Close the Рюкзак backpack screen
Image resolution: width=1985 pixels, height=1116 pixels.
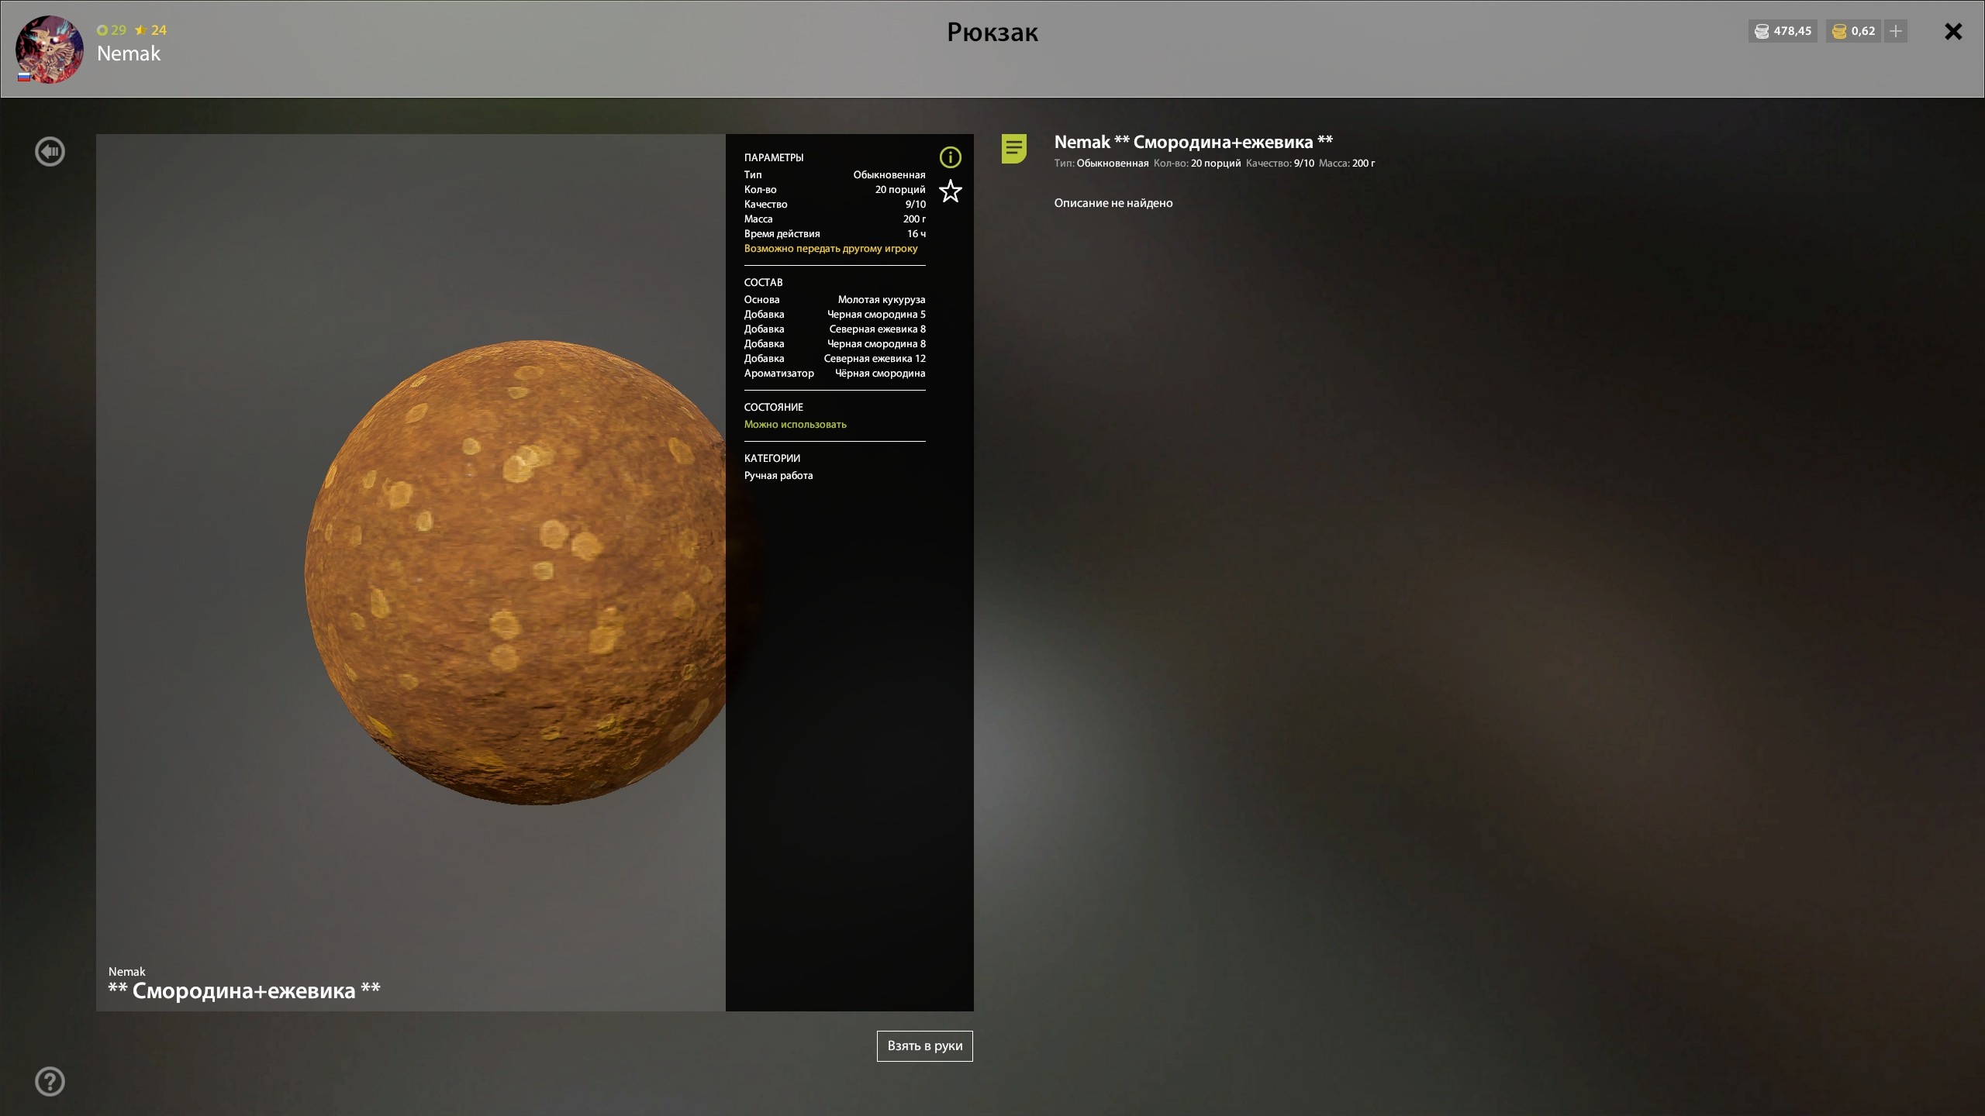(x=1953, y=31)
